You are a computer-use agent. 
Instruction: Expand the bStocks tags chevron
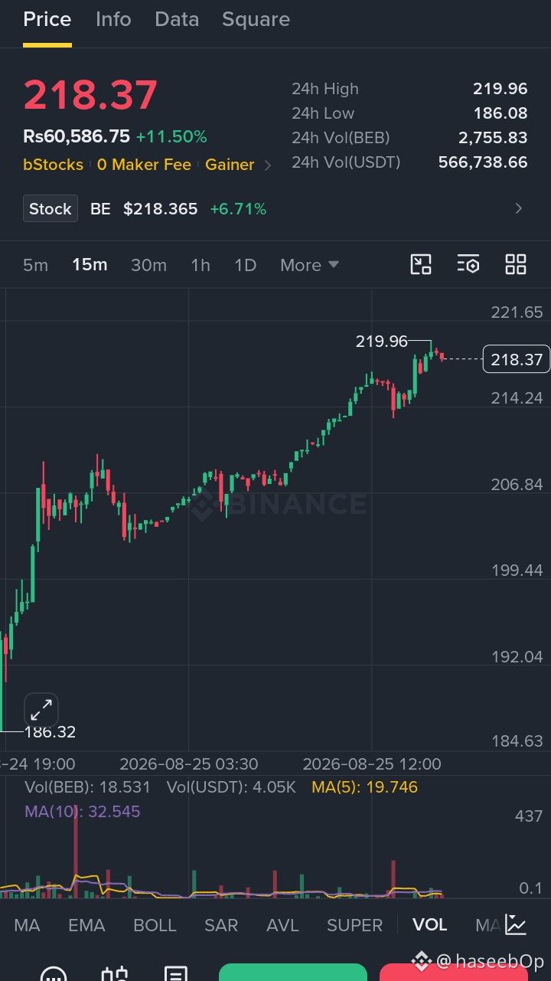pos(267,165)
